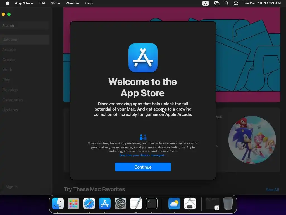
Task: Select Discover in the sidebar
Action: point(25,39)
